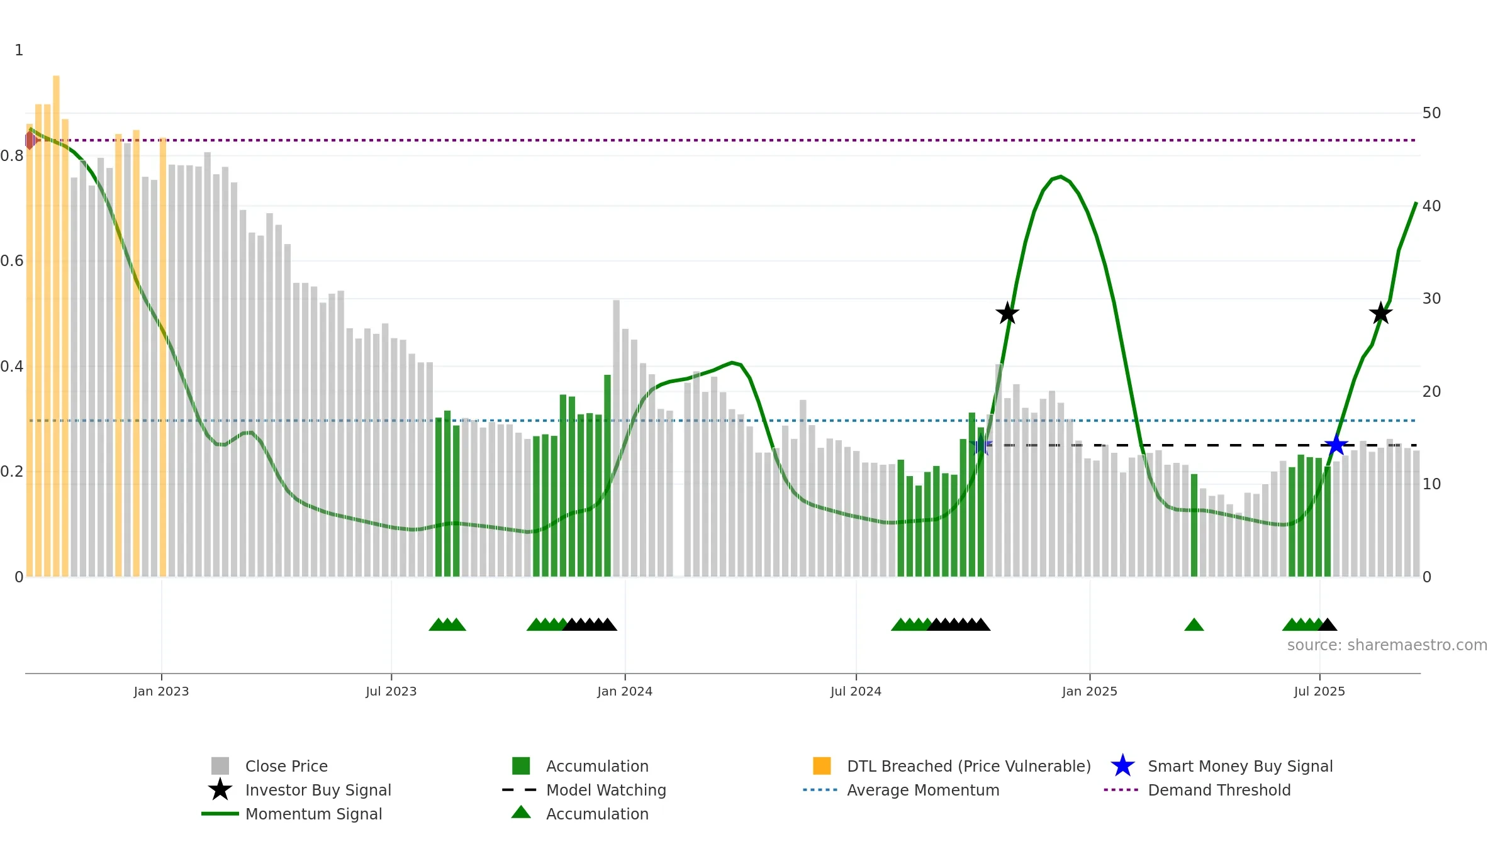Click the green Accumulation triangle legend icon
Viewport: 1510px width, 849px height.
[521, 813]
